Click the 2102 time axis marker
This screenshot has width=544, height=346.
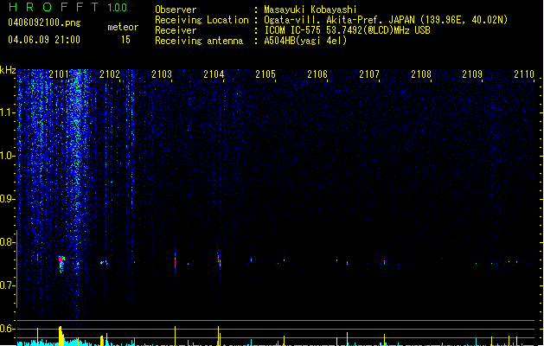tap(110, 74)
